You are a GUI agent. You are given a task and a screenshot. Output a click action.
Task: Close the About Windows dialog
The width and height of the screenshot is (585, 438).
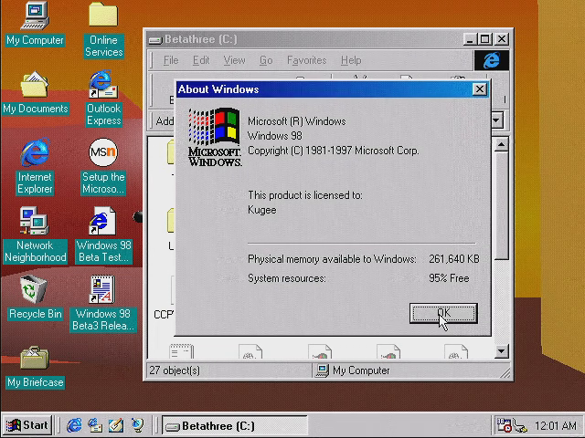(x=479, y=89)
